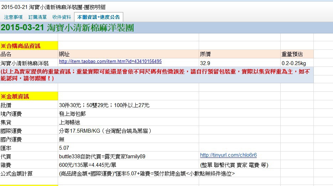
Task: Click the price tiers cell 30件30元
Action: [x=128, y=105]
